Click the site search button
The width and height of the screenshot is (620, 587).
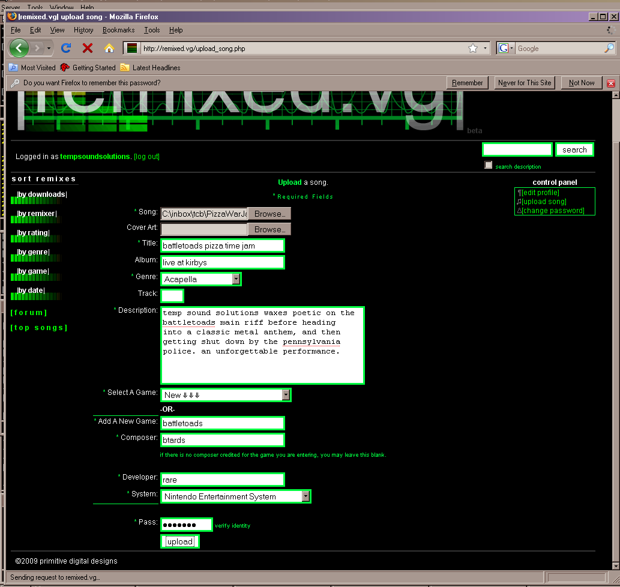[x=574, y=149]
